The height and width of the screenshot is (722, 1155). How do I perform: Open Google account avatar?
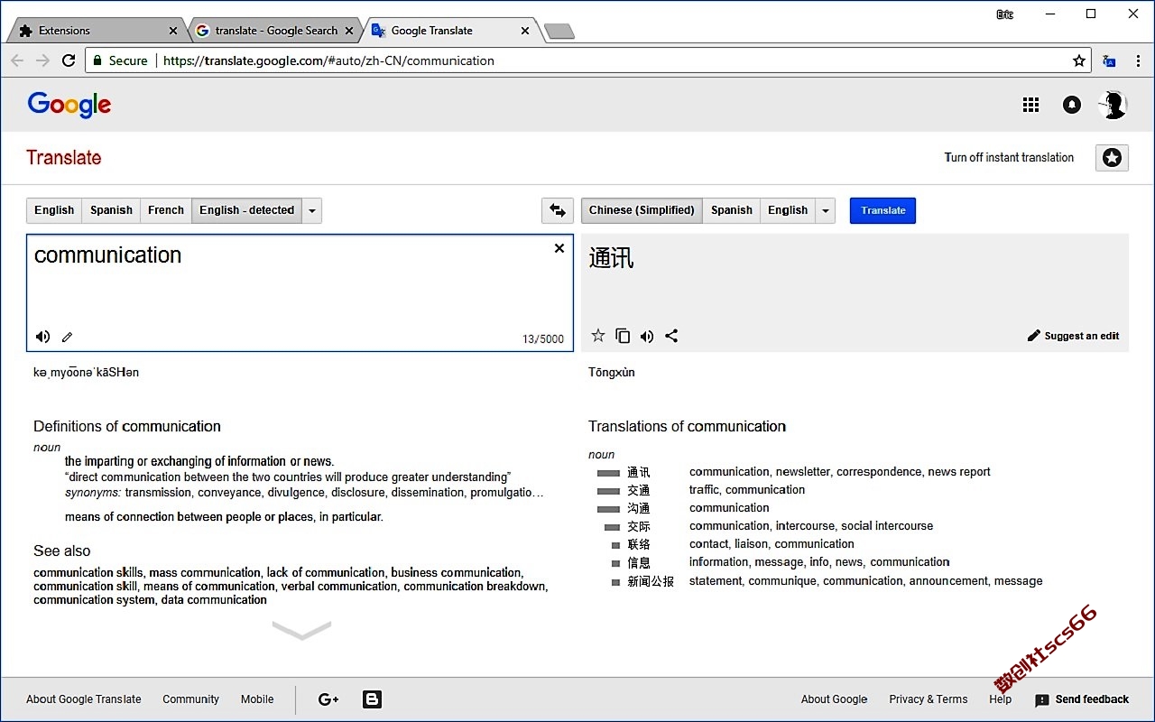1113,105
